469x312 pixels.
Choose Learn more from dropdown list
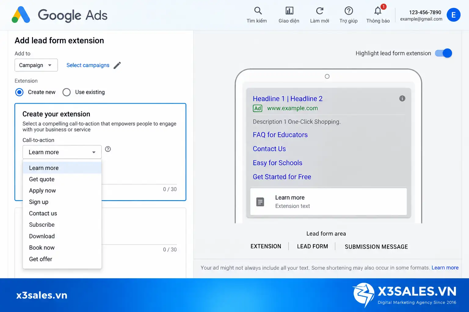pyautogui.click(x=62, y=168)
